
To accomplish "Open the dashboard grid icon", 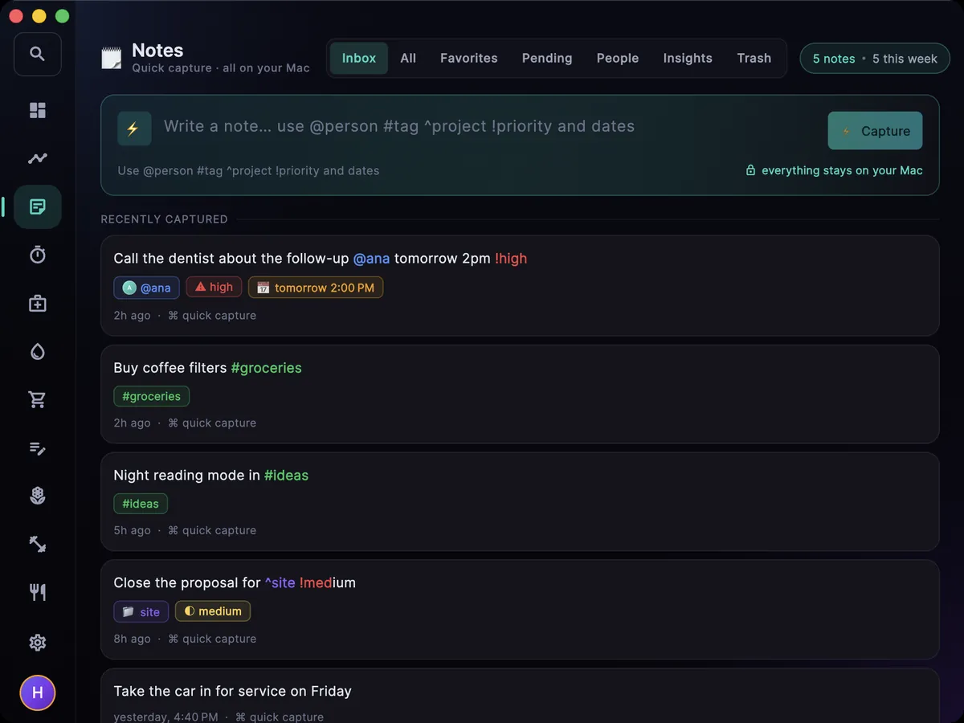I will (37, 110).
